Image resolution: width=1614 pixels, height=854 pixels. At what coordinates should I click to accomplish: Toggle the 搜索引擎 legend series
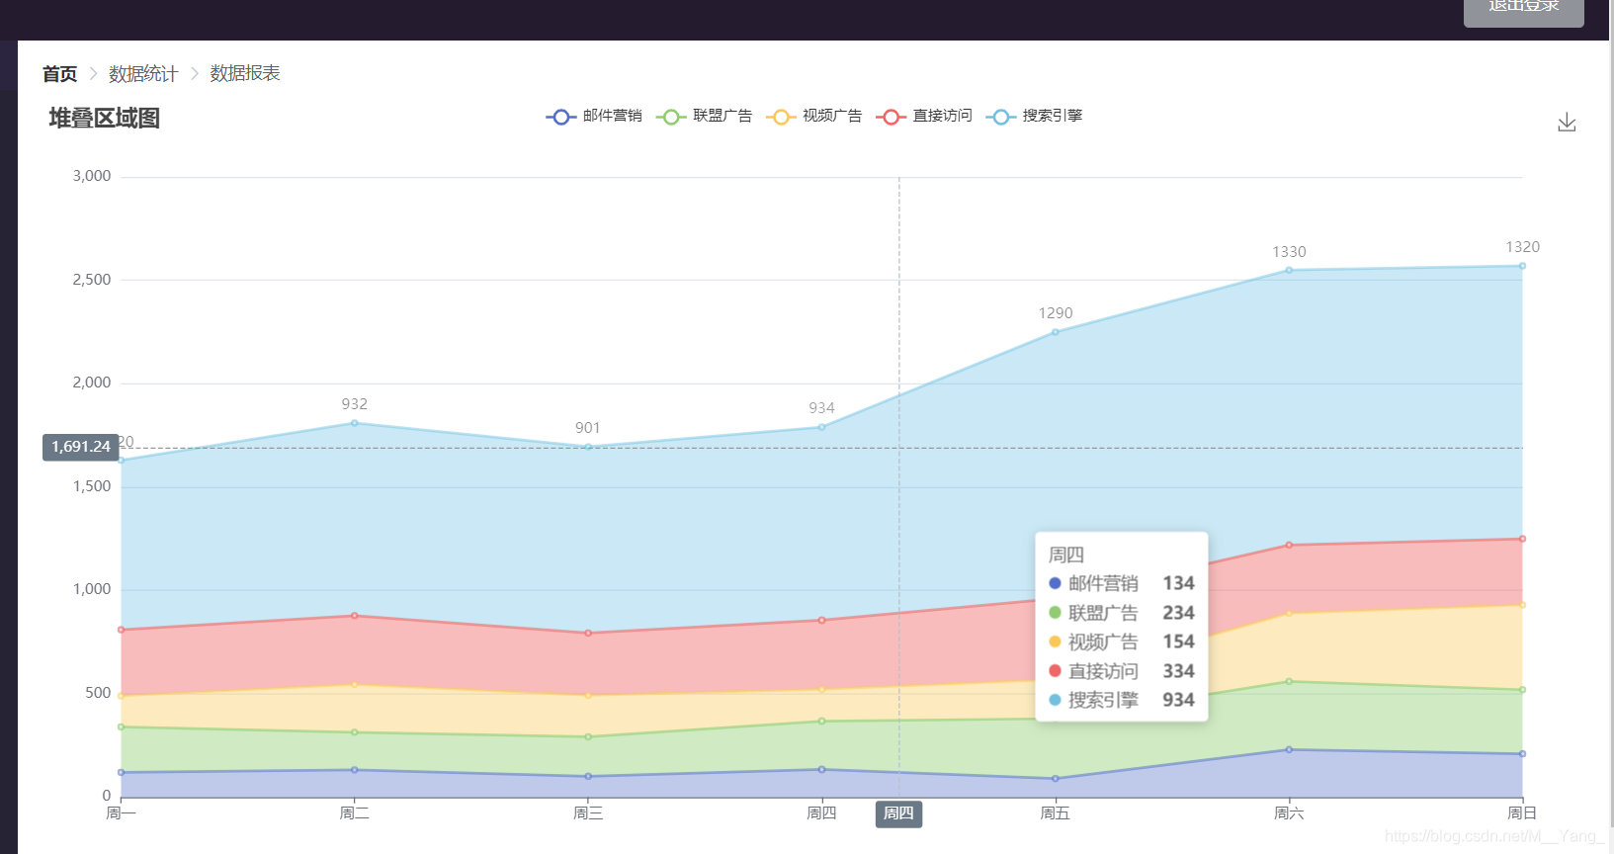pos(1034,117)
